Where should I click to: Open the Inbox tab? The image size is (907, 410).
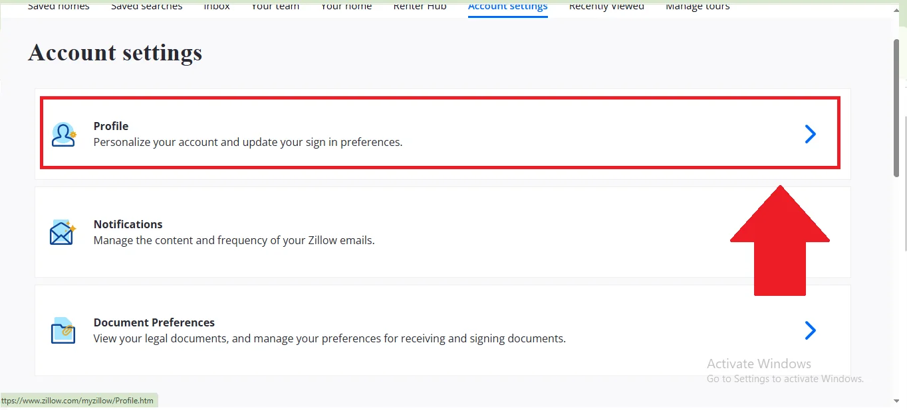tap(217, 6)
